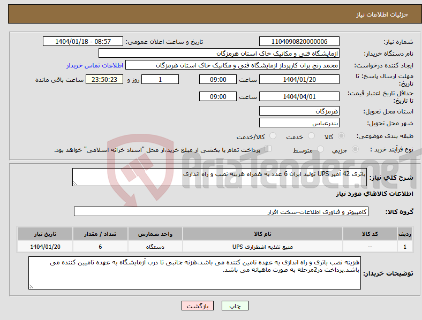Image resolution: width=422 pixels, height=320 pixels.
Task: Click the ساعت باقی مانده label
Action: 59,80
